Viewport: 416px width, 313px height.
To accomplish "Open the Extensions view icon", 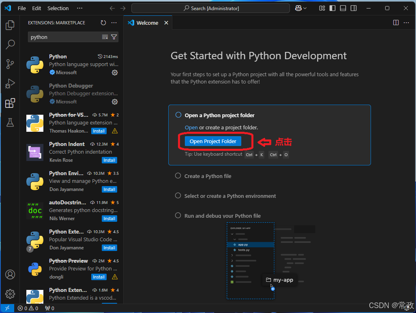I will (10, 103).
